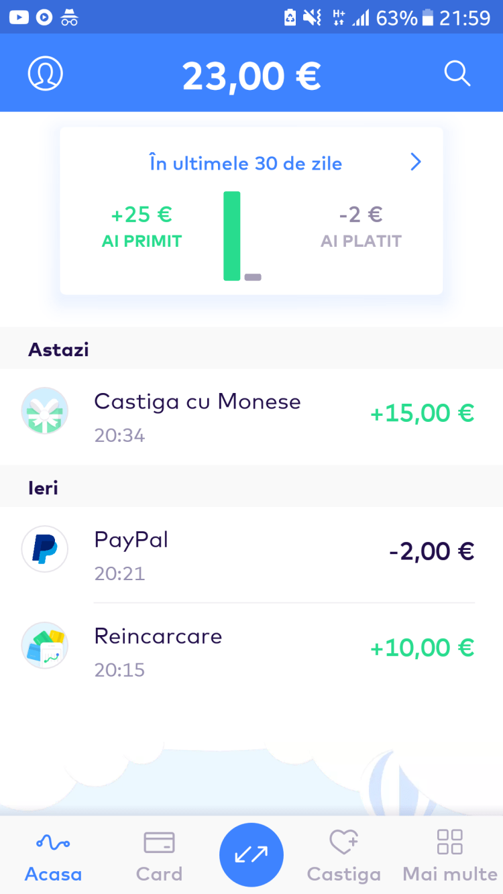Image resolution: width=503 pixels, height=894 pixels.
Task: Open the +15,00 € Castiga cu Monese transaction
Action: 421,413
